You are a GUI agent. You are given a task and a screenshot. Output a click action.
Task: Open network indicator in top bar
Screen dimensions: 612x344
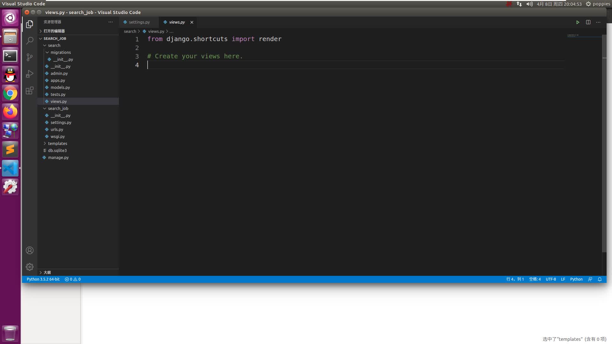519,4
